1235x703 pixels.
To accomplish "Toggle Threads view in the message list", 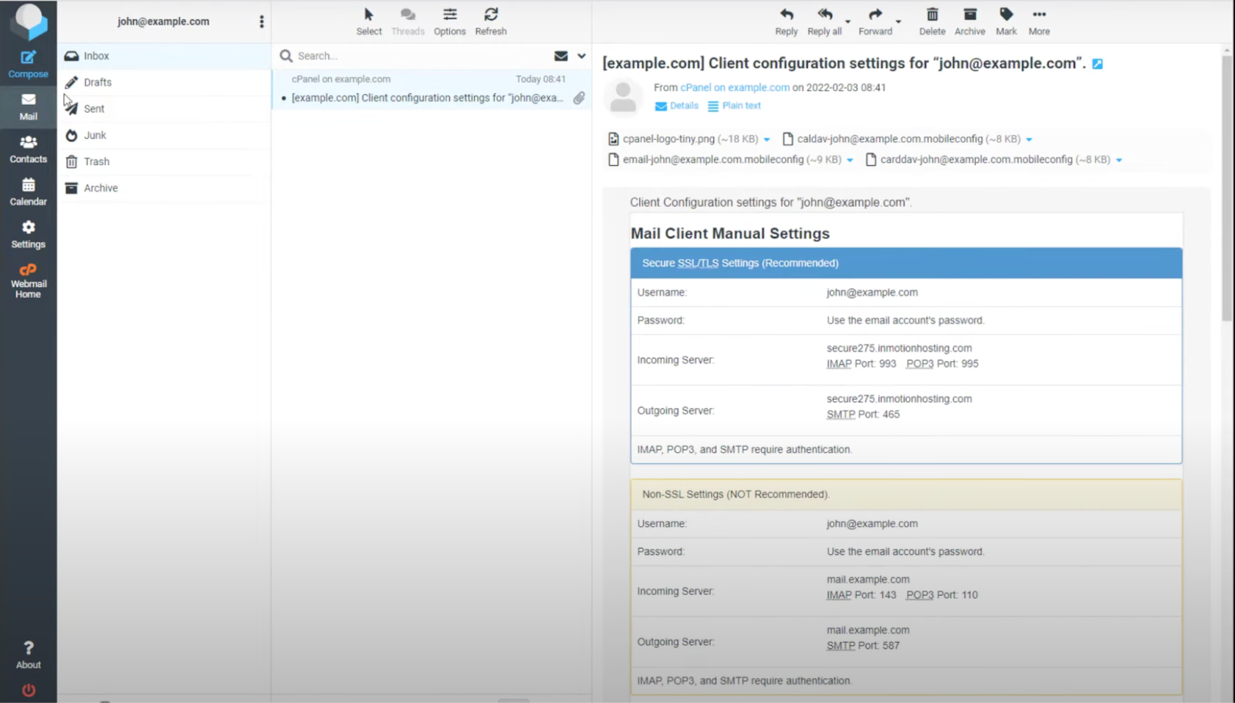I will [408, 21].
